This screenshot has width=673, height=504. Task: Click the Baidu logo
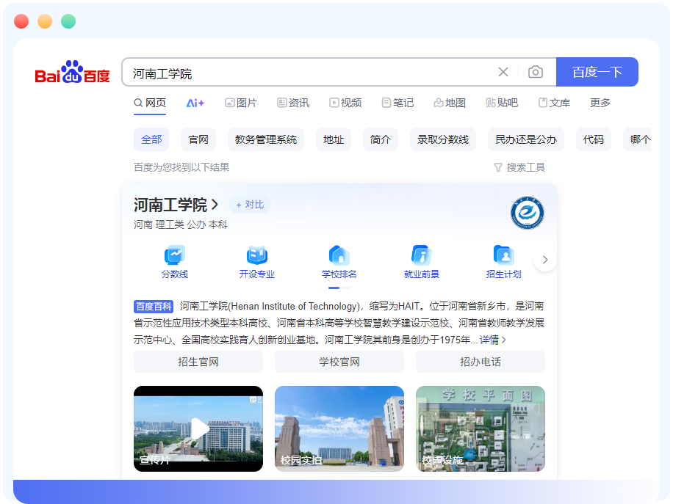tap(72, 72)
